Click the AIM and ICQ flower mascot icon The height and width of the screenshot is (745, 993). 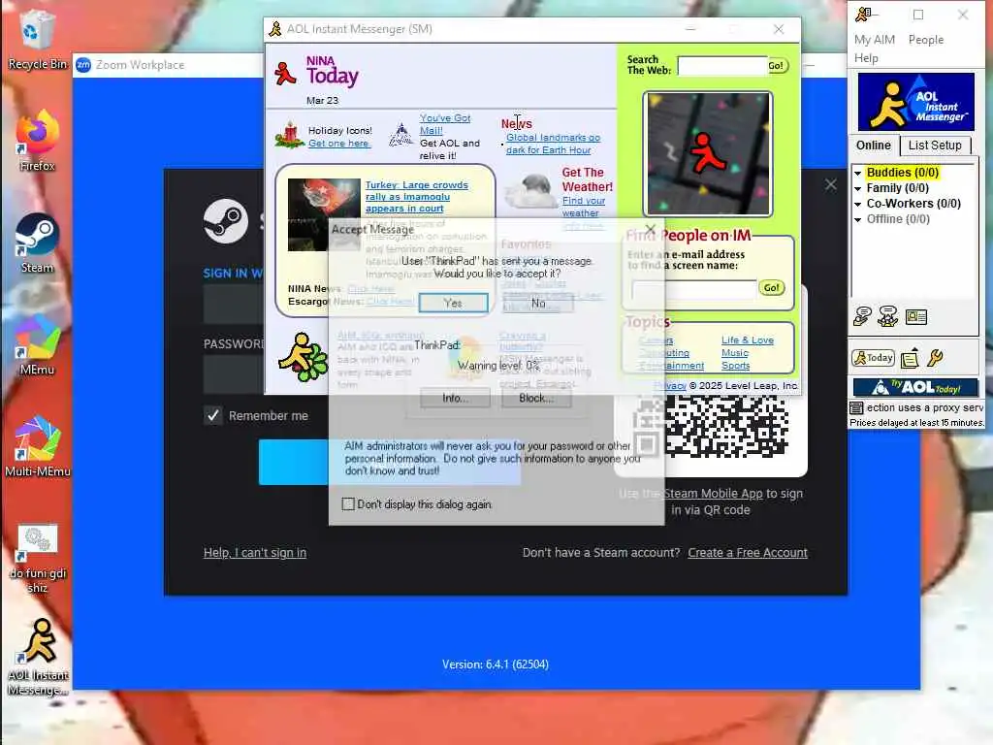point(304,357)
